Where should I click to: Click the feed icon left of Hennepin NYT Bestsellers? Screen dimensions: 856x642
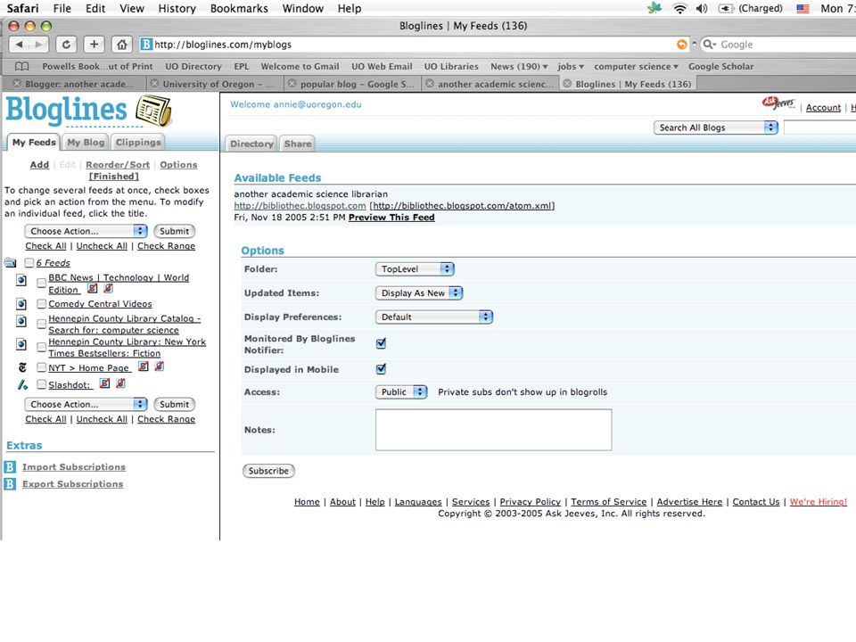tap(21, 344)
